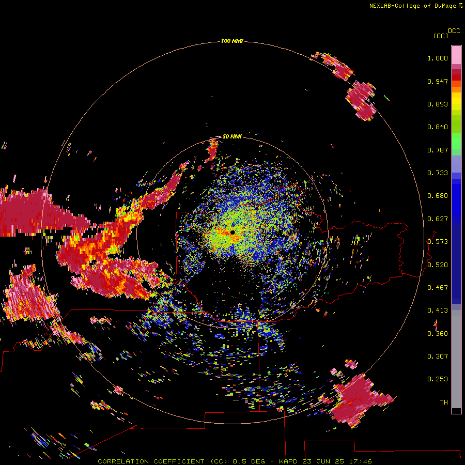
Task: Click the Correlation Coefficient caption at bottom
Action: tap(235, 461)
